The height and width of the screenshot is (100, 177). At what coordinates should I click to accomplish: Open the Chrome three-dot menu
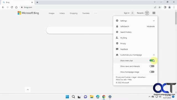pos(174,7)
